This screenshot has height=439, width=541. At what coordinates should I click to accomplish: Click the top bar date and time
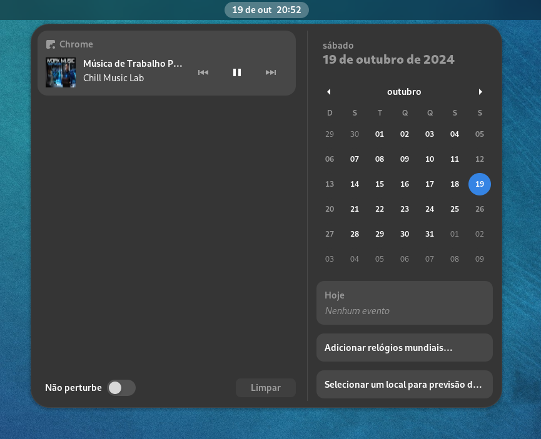point(266,10)
